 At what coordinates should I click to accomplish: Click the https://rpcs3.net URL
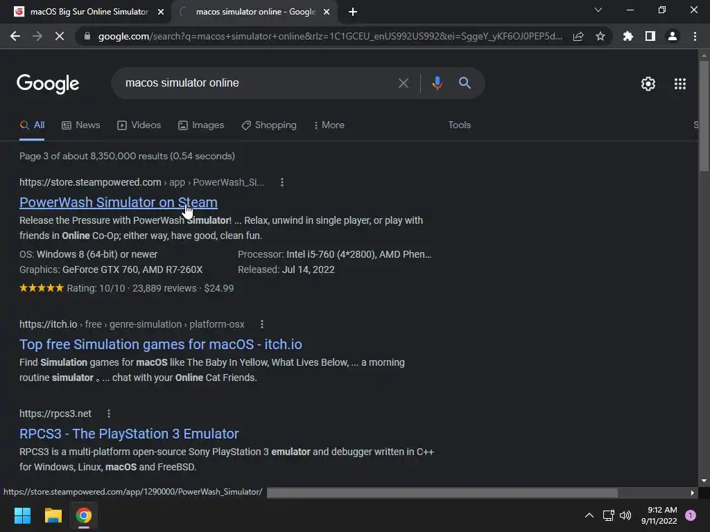click(55, 414)
